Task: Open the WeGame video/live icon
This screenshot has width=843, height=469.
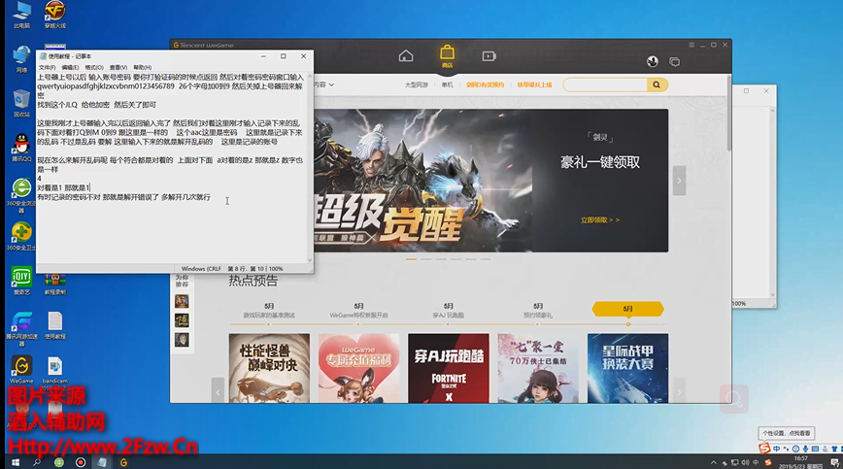Action: click(x=489, y=56)
